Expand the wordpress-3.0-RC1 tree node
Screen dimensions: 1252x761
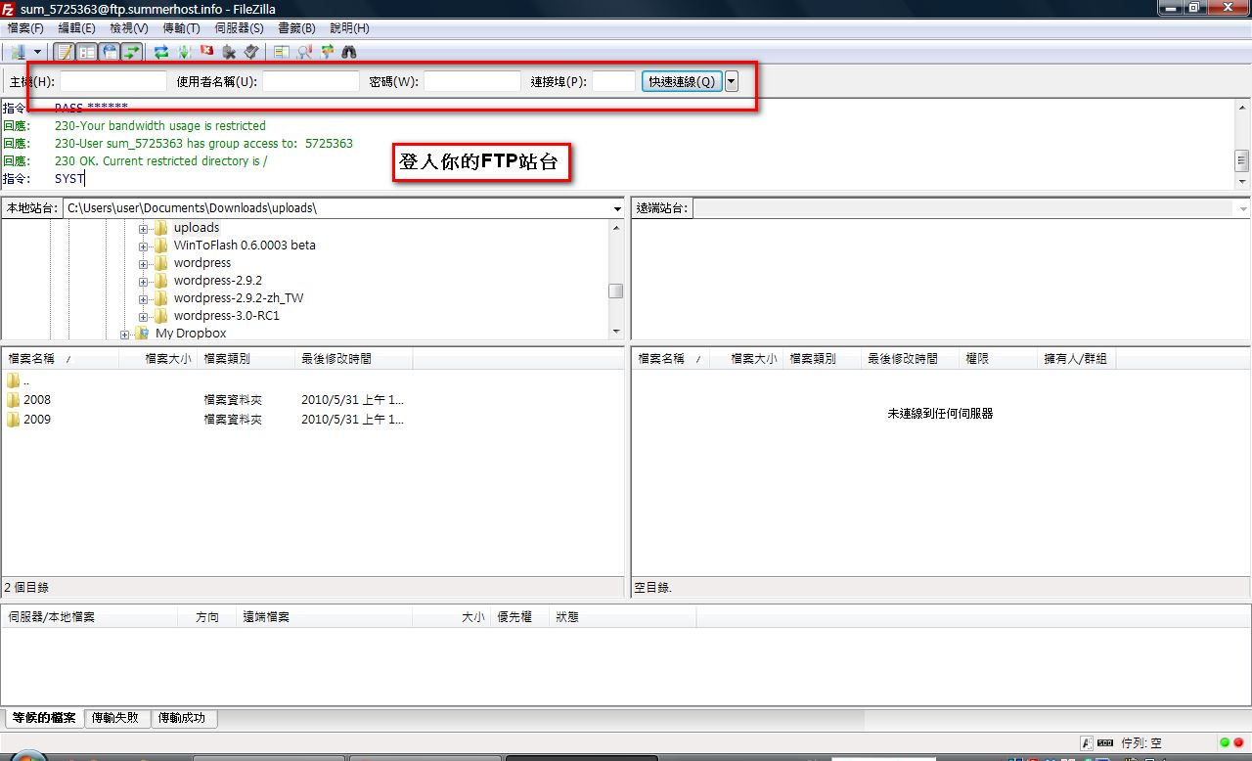click(143, 316)
